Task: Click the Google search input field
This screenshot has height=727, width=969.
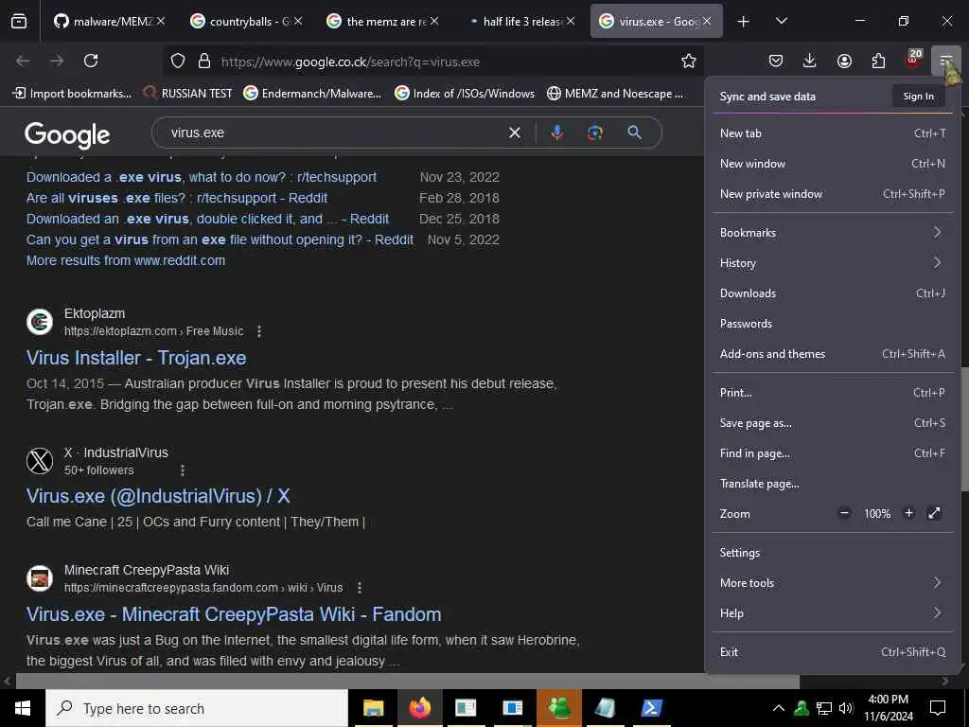Action: 334,133
